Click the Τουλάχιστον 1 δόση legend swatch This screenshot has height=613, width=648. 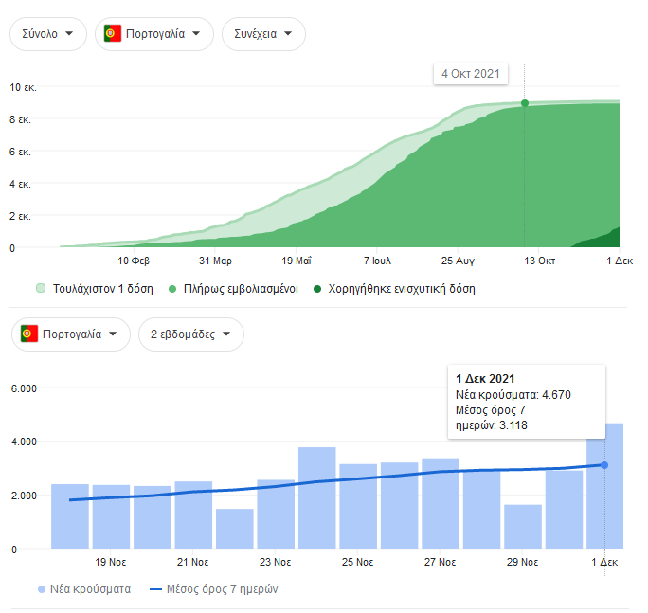(41, 288)
